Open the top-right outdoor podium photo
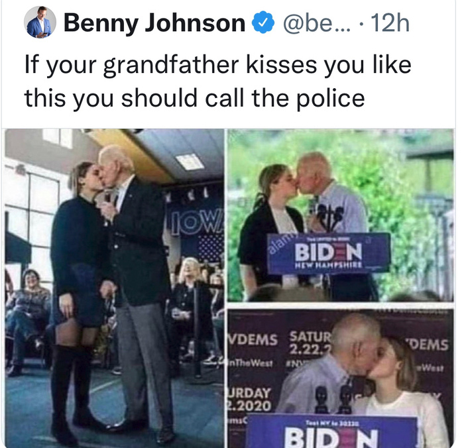Viewport: 464px width, 448px height. coord(340,215)
